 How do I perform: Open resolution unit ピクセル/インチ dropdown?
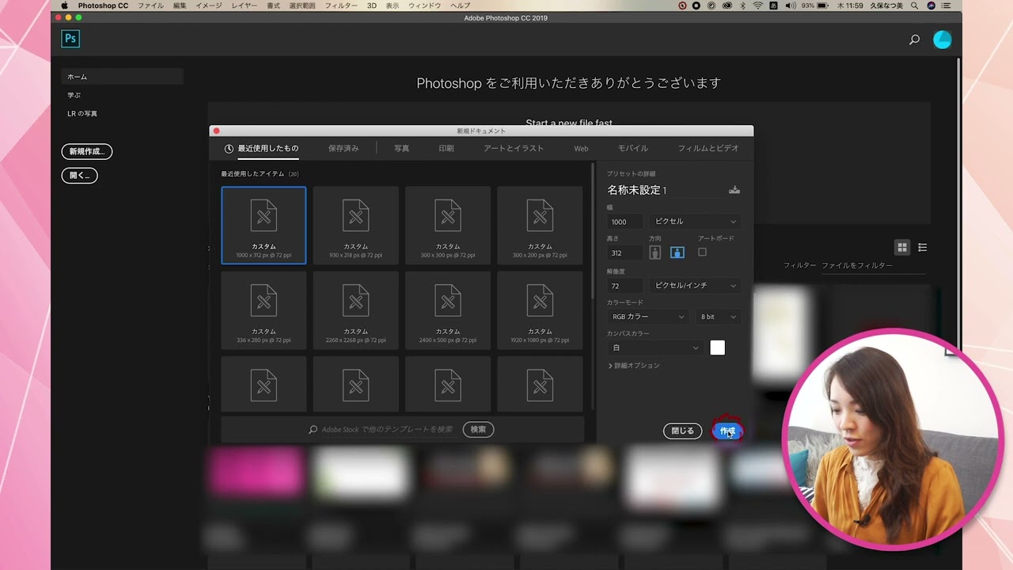(695, 285)
